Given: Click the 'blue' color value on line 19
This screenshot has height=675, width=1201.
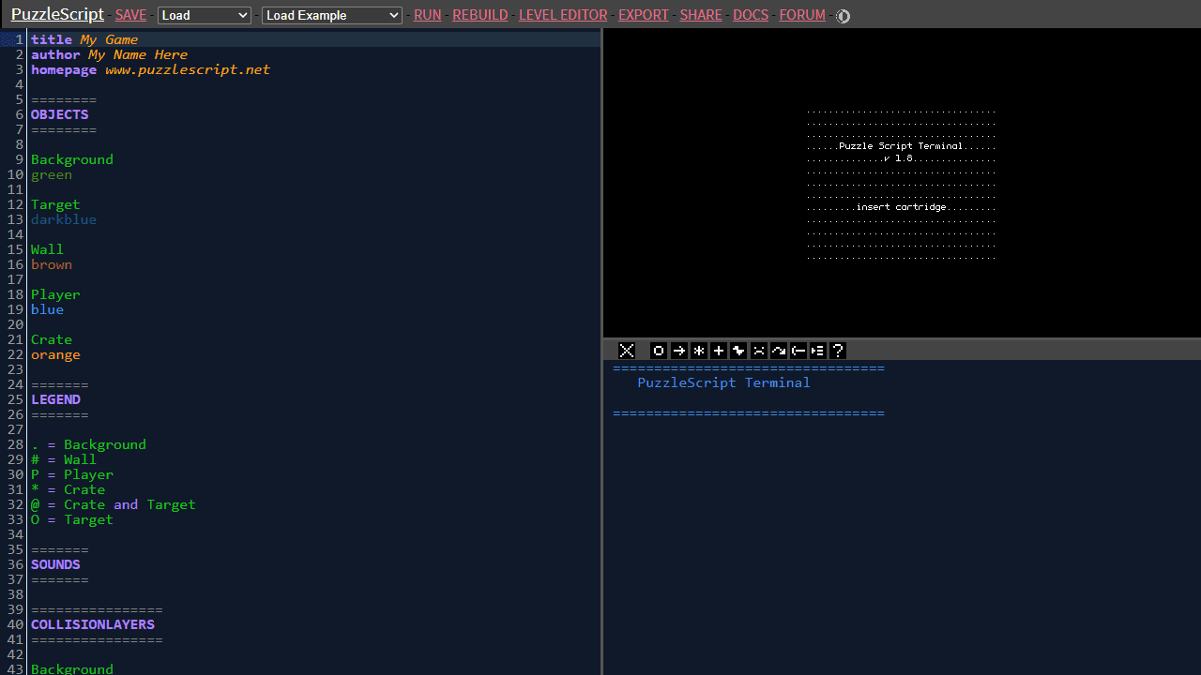Looking at the screenshot, I should (47, 309).
